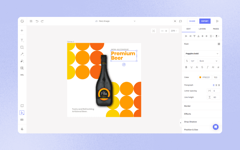Image resolution: width=240 pixels, height=150 pixels.
Task: Select the Arrow line tool
Action: 22,54
